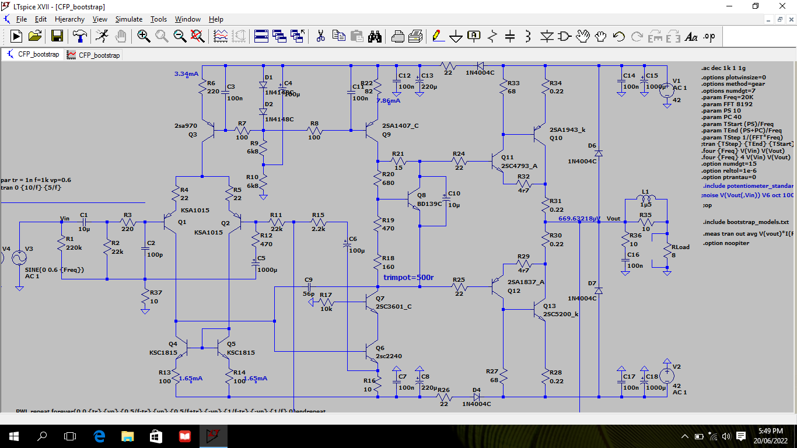Click the 'SINE(0 0.6 {Freq})' source text
This screenshot has height=448, width=797.
(55, 269)
